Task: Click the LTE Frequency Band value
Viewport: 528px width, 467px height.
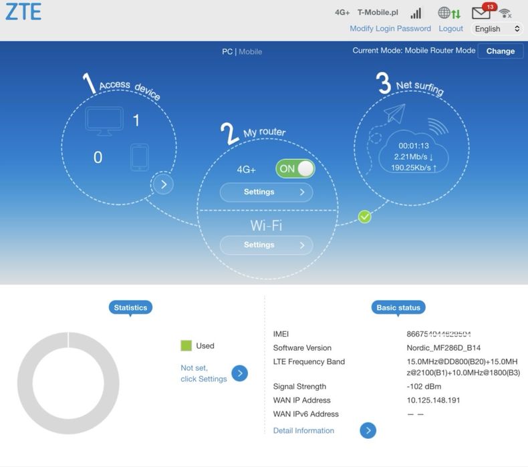Action: coord(463,367)
